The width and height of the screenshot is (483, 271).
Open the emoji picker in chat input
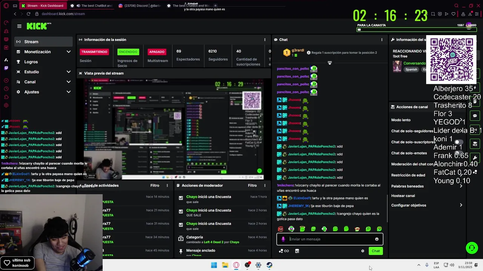click(377, 239)
